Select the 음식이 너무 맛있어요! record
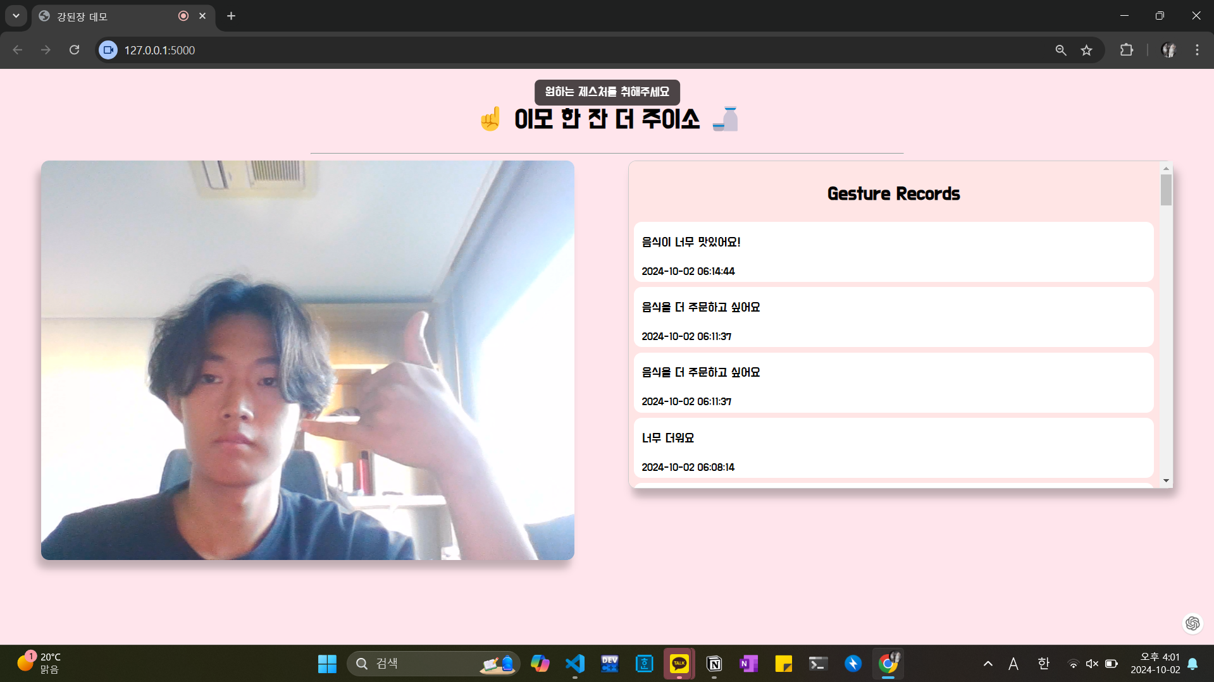This screenshot has height=682, width=1214. (x=893, y=252)
